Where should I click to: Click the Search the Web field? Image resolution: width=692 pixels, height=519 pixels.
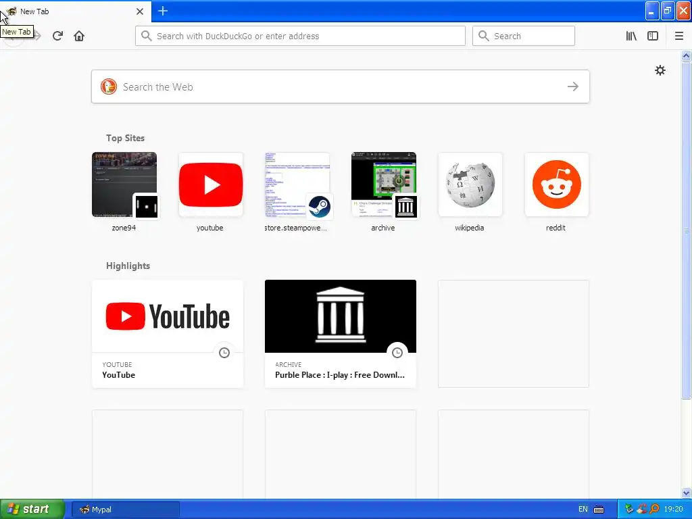pyautogui.click(x=341, y=86)
